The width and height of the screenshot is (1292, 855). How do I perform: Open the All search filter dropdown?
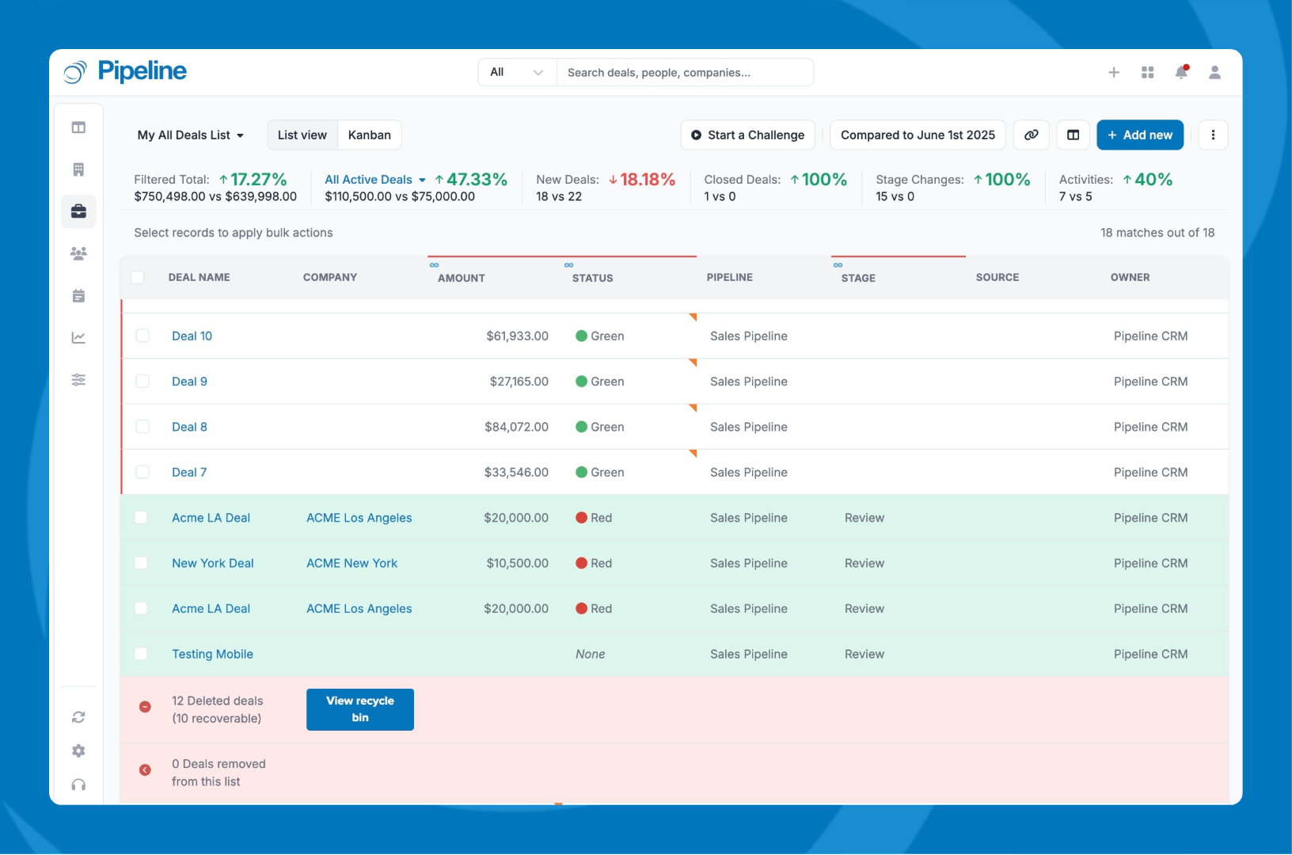pyautogui.click(x=517, y=72)
